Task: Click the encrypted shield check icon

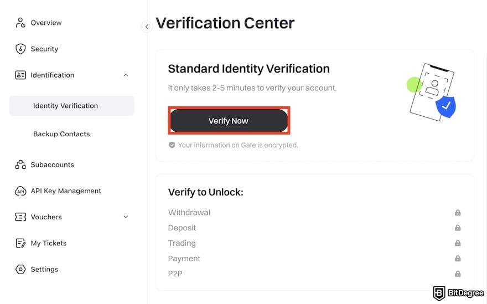Action: click(172, 145)
